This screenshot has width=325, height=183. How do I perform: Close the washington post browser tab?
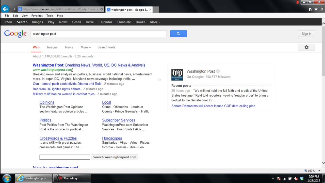pos(150,10)
